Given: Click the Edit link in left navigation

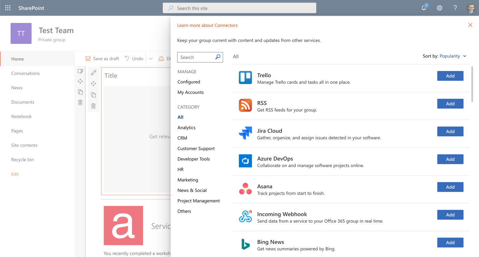Looking at the screenshot, I should tap(15, 174).
